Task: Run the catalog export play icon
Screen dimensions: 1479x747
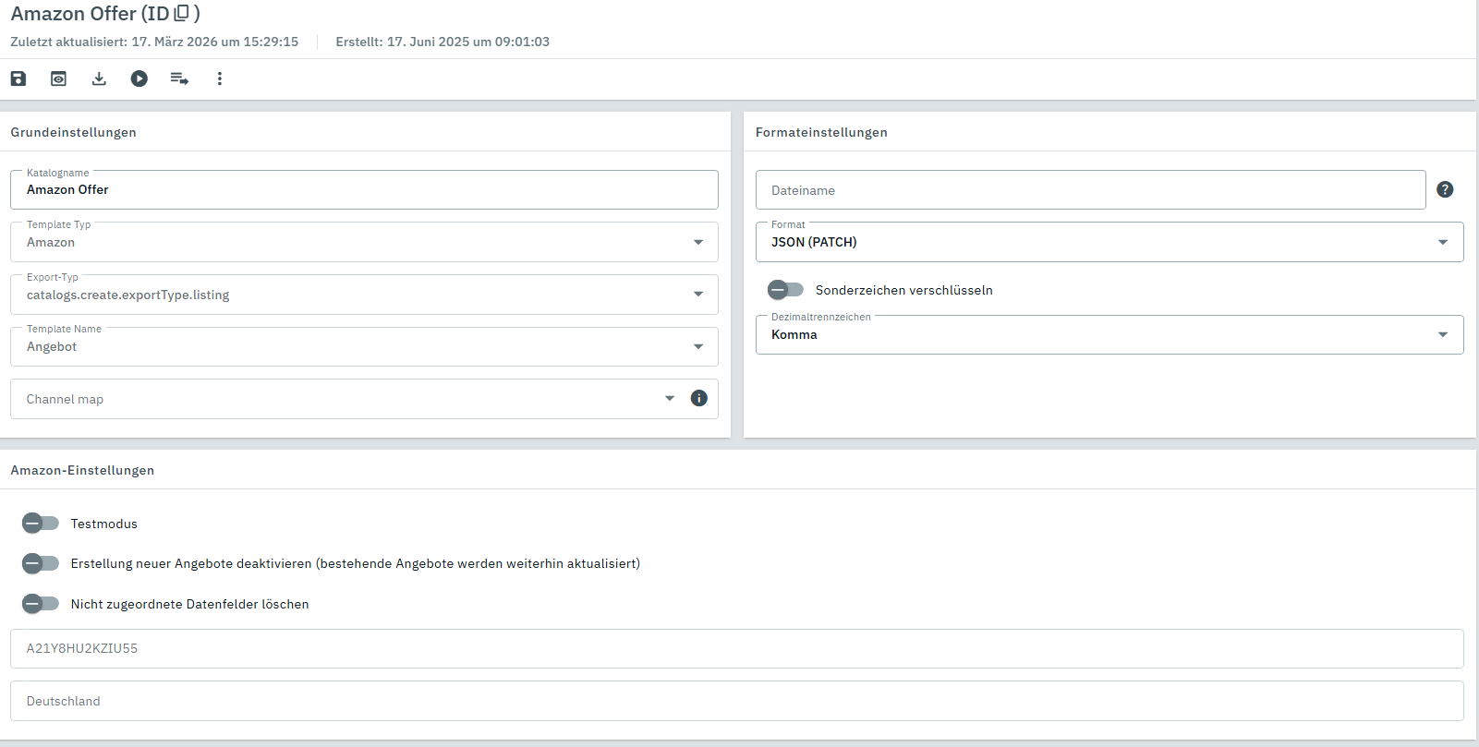Action: (139, 78)
